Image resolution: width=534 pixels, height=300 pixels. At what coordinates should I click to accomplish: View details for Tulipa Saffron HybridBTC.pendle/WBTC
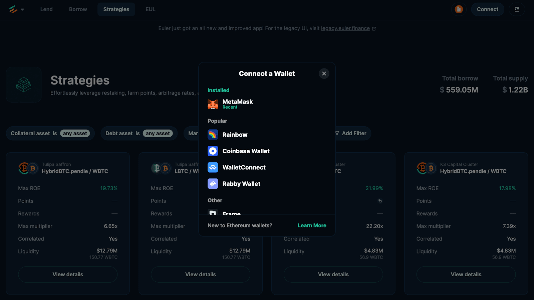pyautogui.click(x=68, y=274)
